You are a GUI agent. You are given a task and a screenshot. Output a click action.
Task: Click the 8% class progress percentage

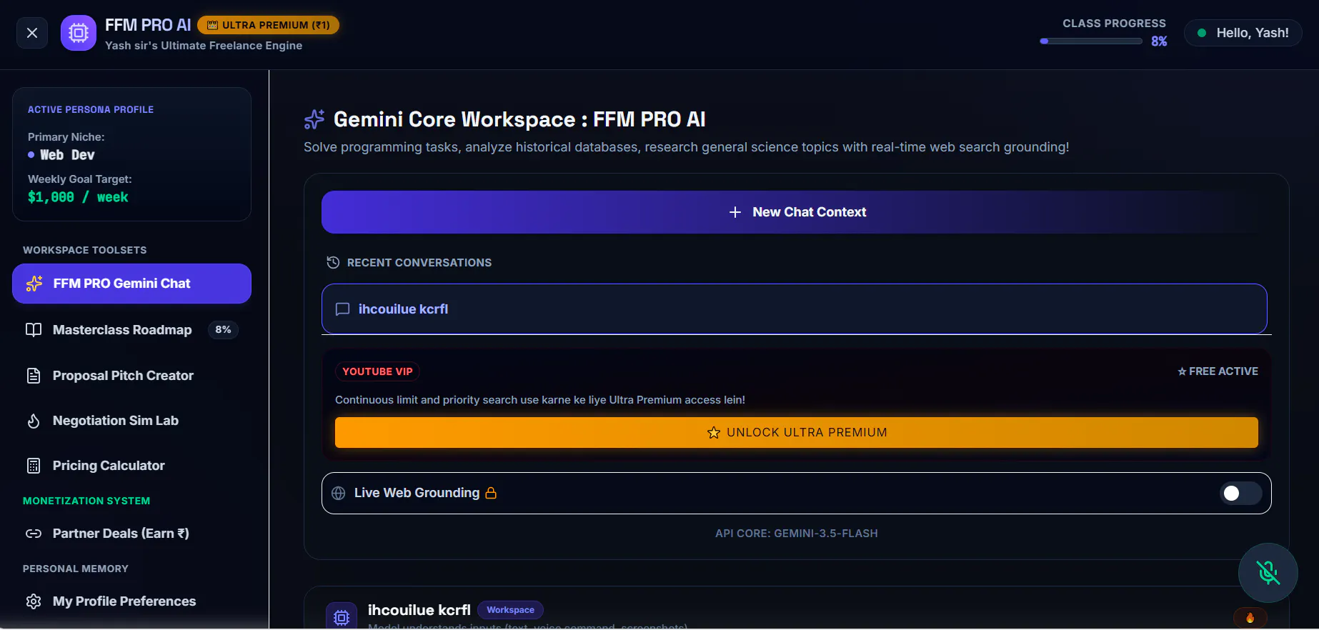pyautogui.click(x=1159, y=41)
